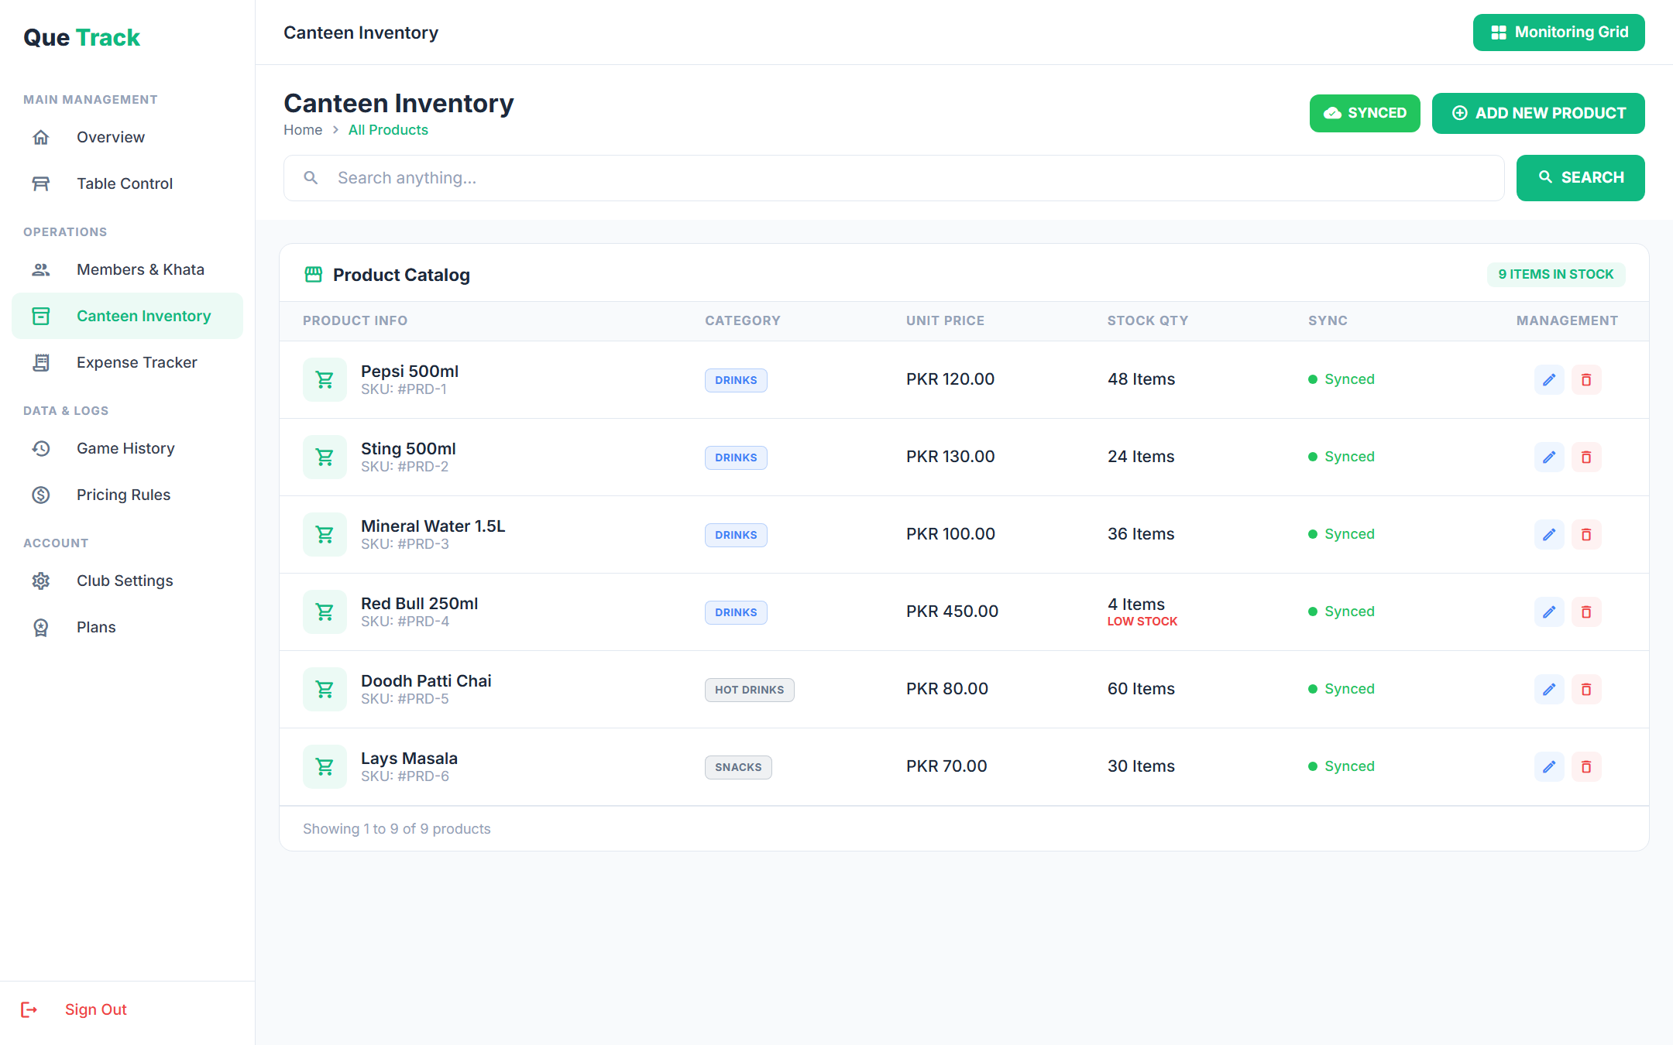1673x1045 pixels.
Task: Open Pricing Rules
Action: pos(127,495)
